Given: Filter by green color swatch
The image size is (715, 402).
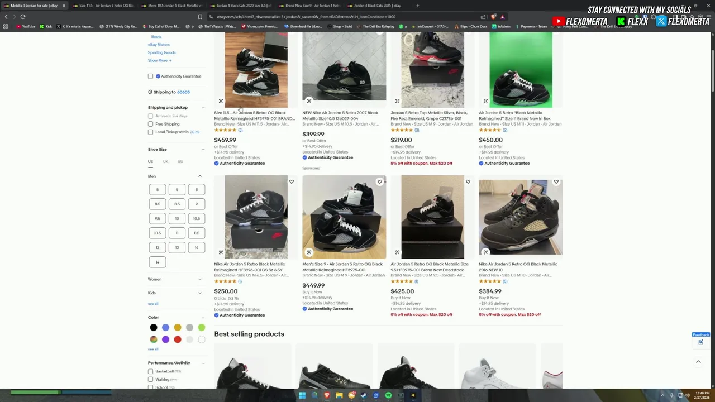Looking at the screenshot, I should 202,328.
